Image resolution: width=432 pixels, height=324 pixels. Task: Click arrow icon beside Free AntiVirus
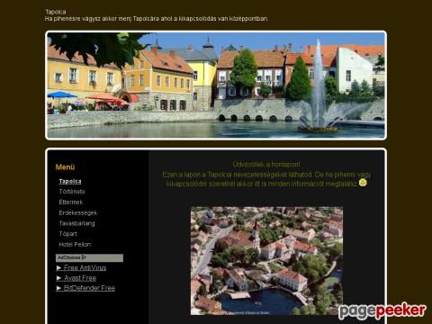59,267
